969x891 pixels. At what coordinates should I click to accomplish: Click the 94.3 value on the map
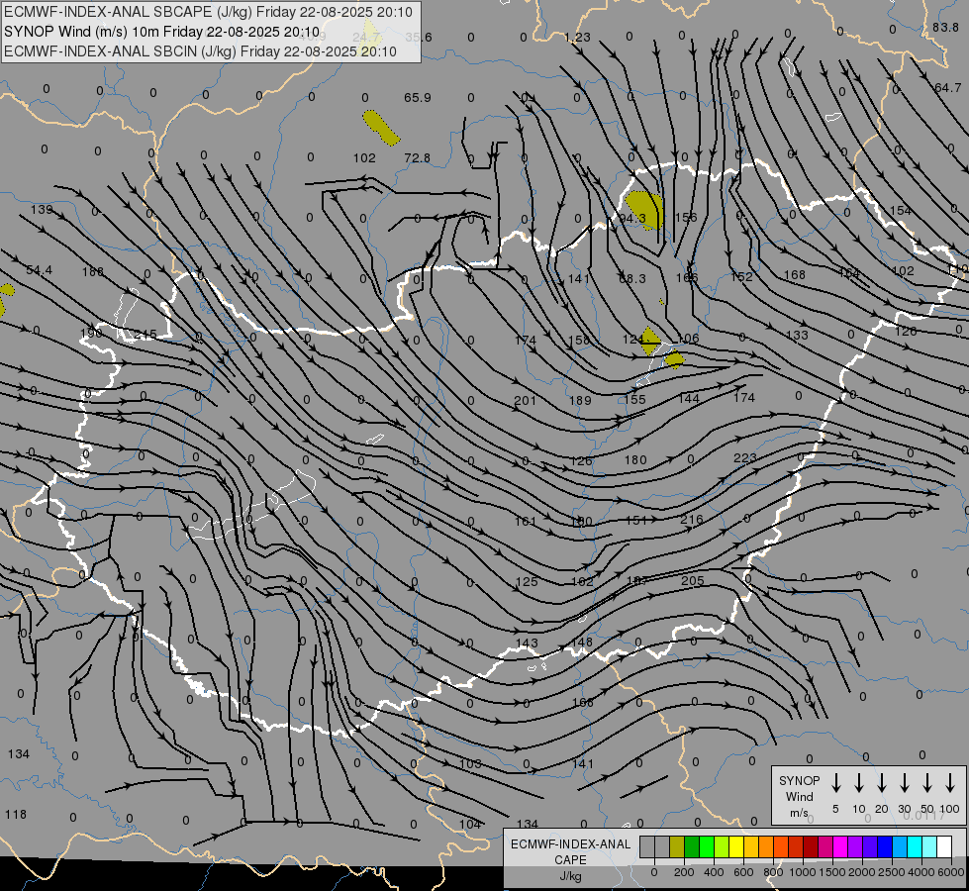(632, 218)
